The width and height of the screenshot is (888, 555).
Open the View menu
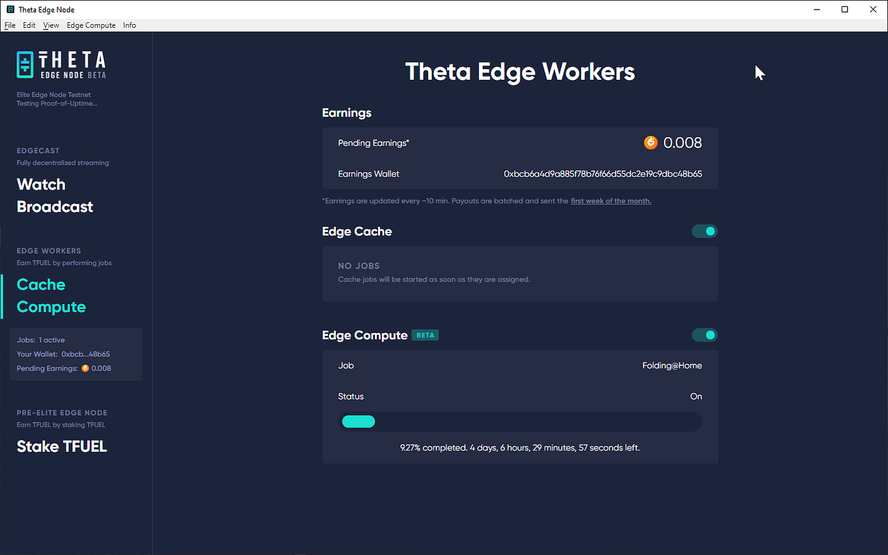[x=51, y=25]
